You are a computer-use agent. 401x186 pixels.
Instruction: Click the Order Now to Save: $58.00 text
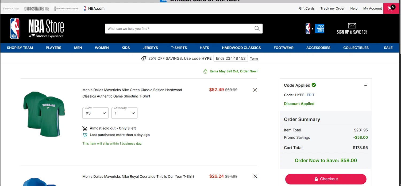pos(326,160)
